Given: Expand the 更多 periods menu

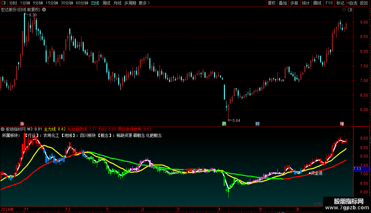Looking at the screenshot, I should coord(144,3).
